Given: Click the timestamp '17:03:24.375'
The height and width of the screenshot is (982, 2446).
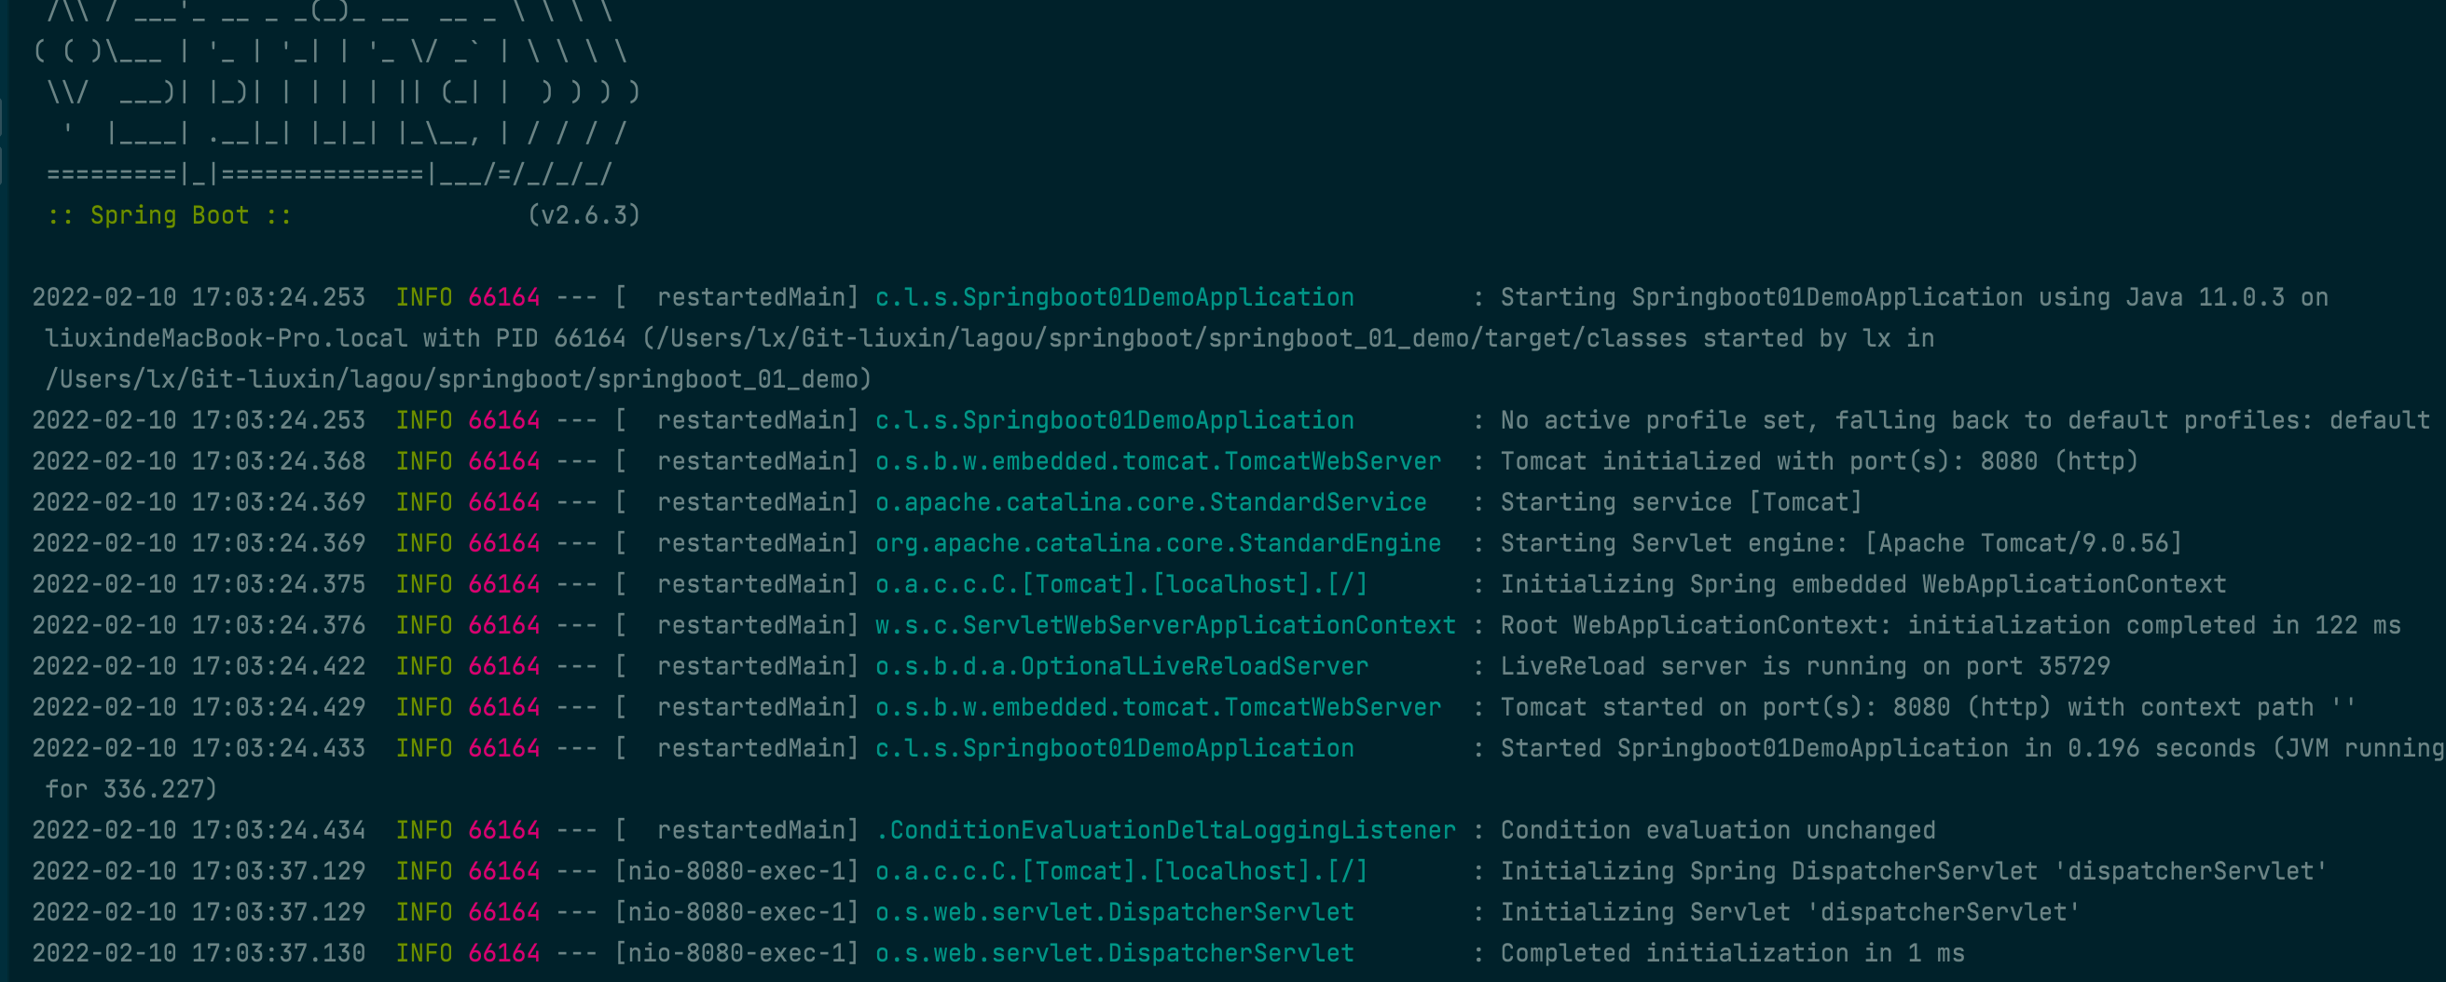Looking at the screenshot, I should (x=278, y=583).
